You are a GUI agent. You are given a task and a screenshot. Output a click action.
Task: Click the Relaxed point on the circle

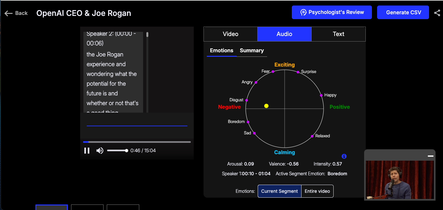tap(312, 136)
